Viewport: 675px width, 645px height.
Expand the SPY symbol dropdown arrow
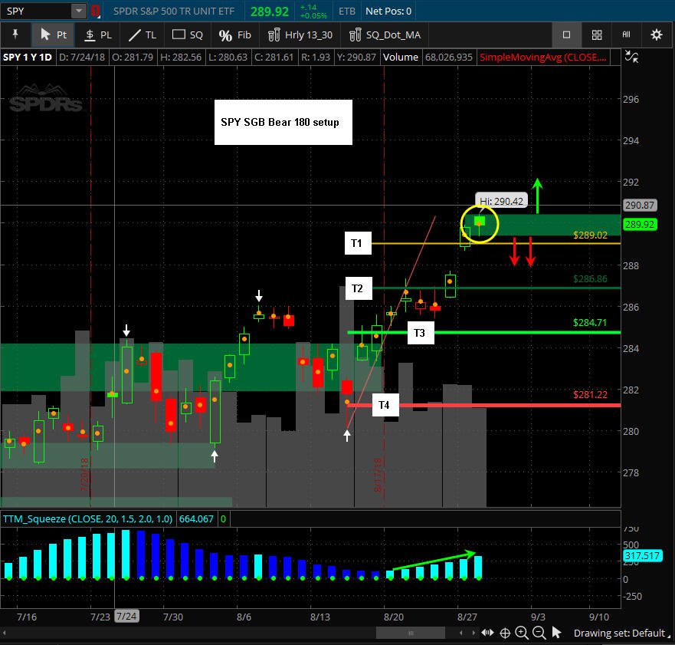pyautogui.click(x=79, y=11)
